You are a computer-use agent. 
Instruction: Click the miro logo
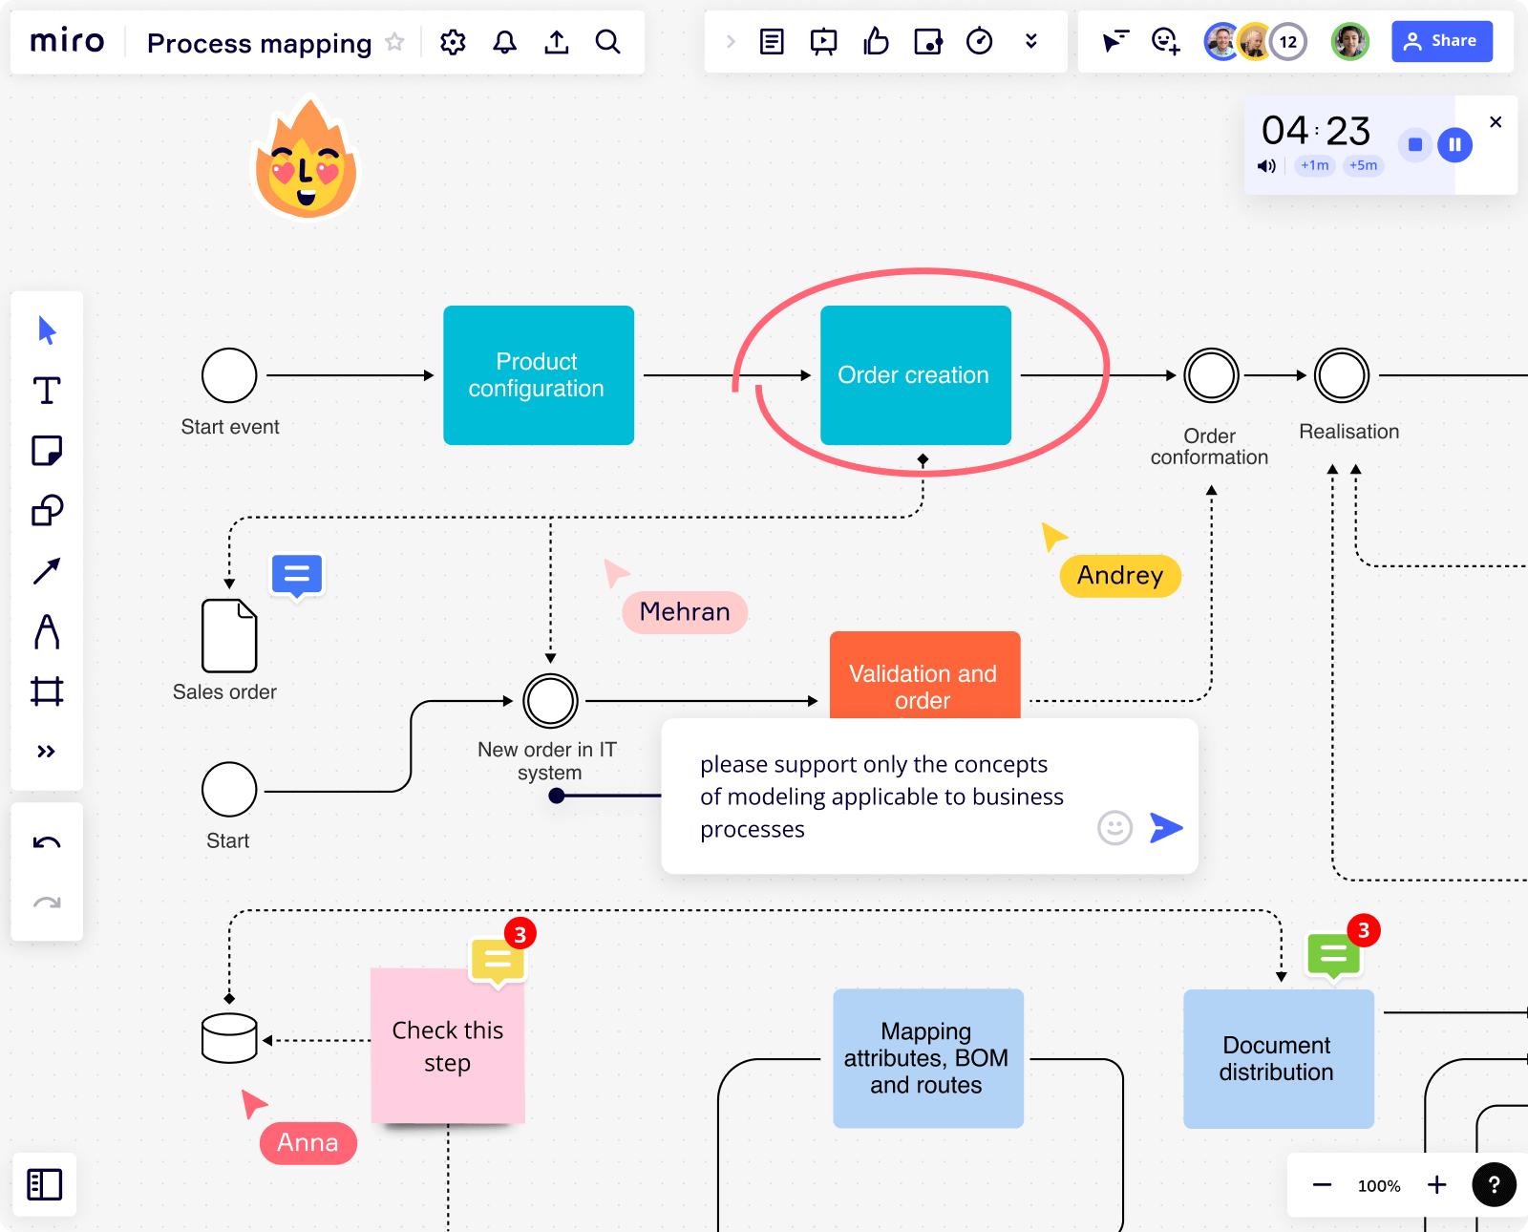(x=67, y=41)
